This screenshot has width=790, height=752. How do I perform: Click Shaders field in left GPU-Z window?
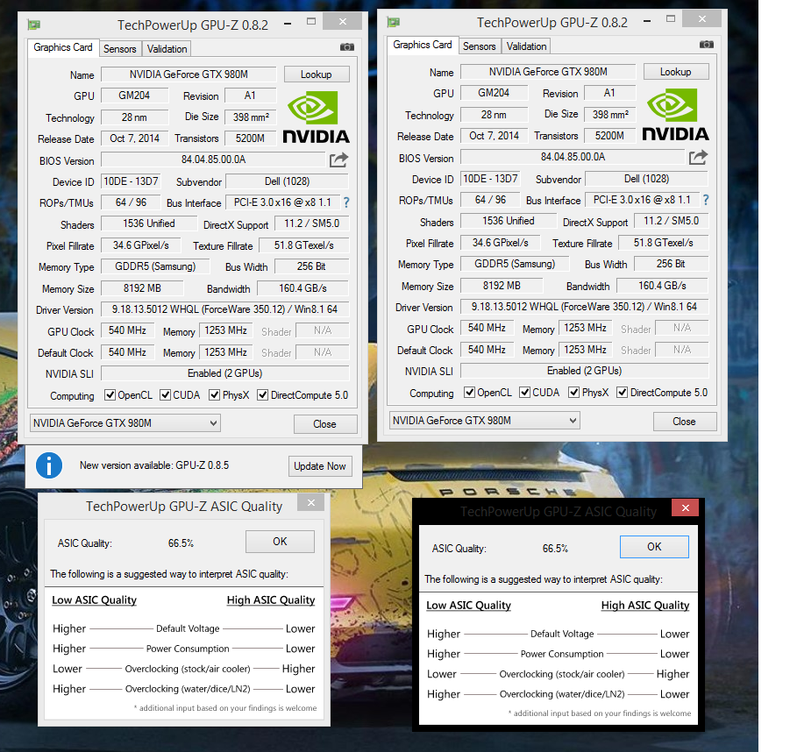pos(149,223)
